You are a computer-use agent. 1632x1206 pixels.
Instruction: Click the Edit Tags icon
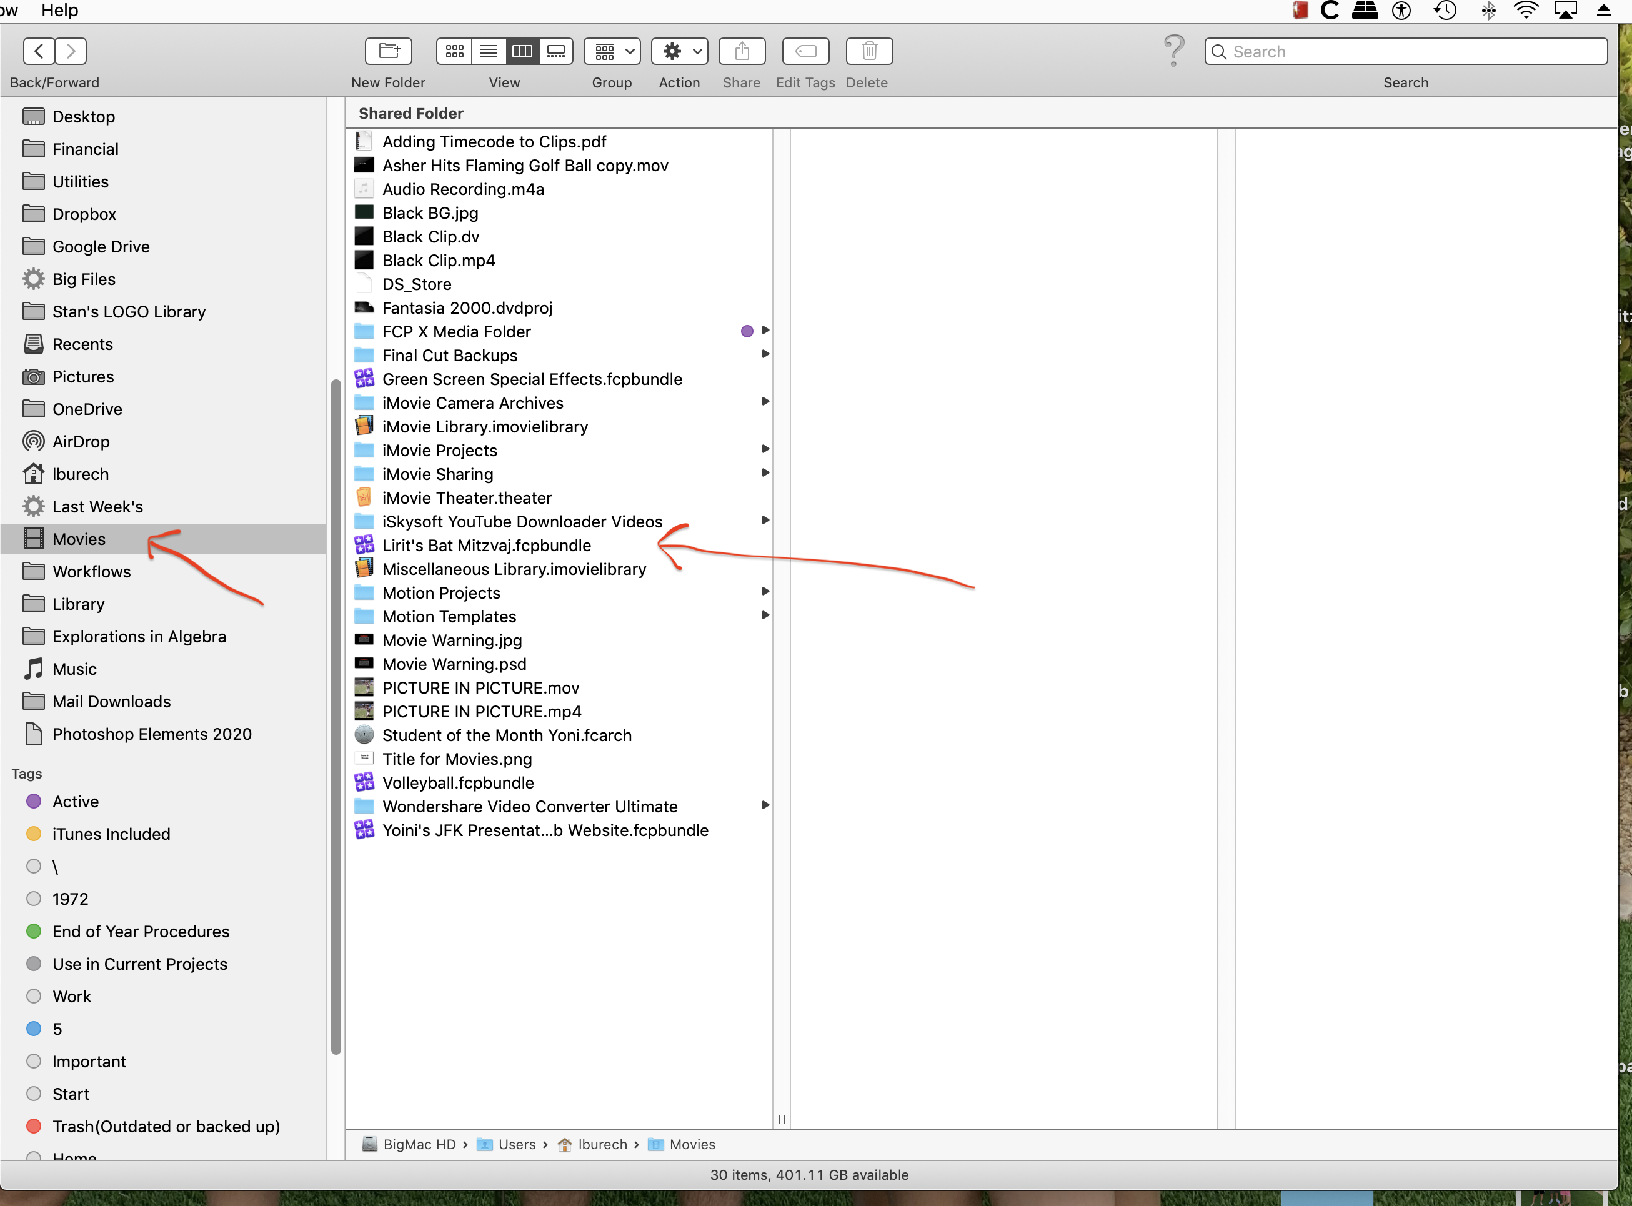(x=805, y=51)
